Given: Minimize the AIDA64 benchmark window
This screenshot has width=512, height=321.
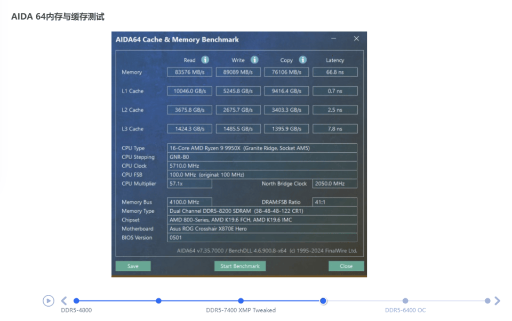Looking at the screenshot, I should pyautogui.click(x=334, y=39).
